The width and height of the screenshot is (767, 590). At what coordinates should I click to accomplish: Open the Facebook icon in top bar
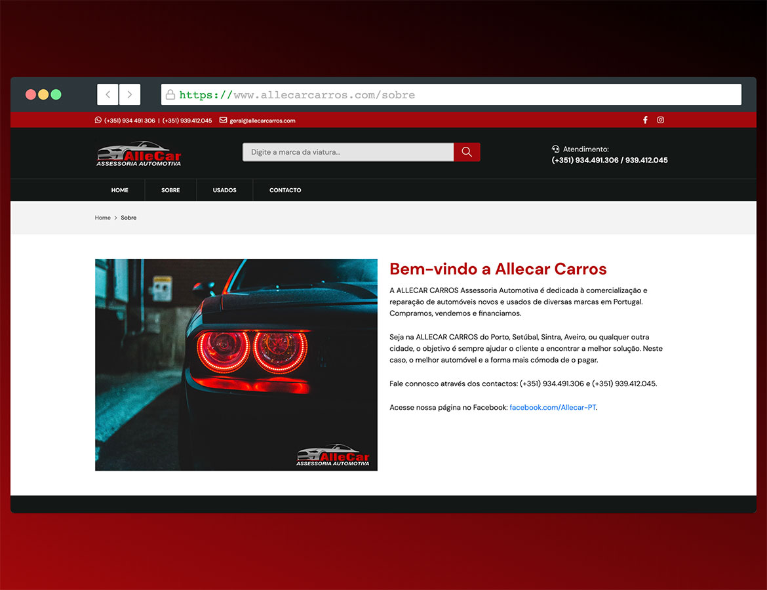[x=645, y=120]
